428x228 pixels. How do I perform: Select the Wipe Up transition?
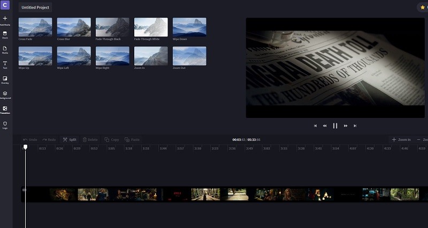[x=35, y=56]
